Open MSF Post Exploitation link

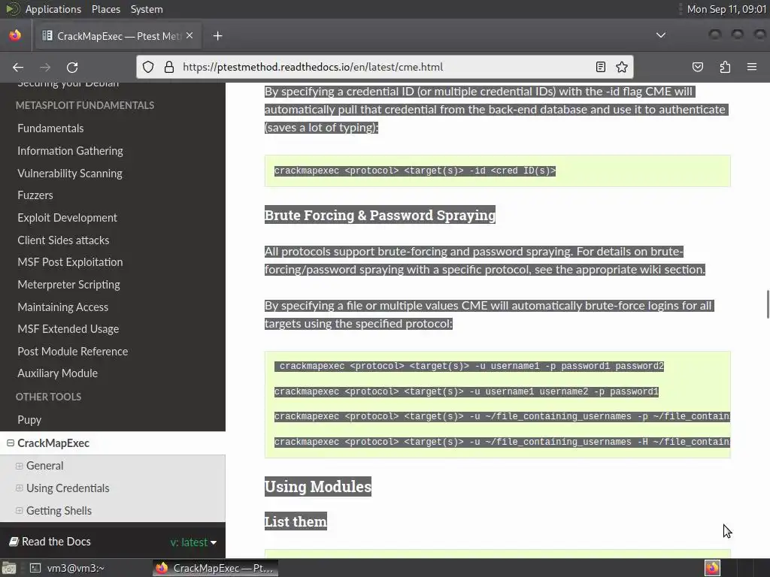pyautogui.click(x=70, y=262)
